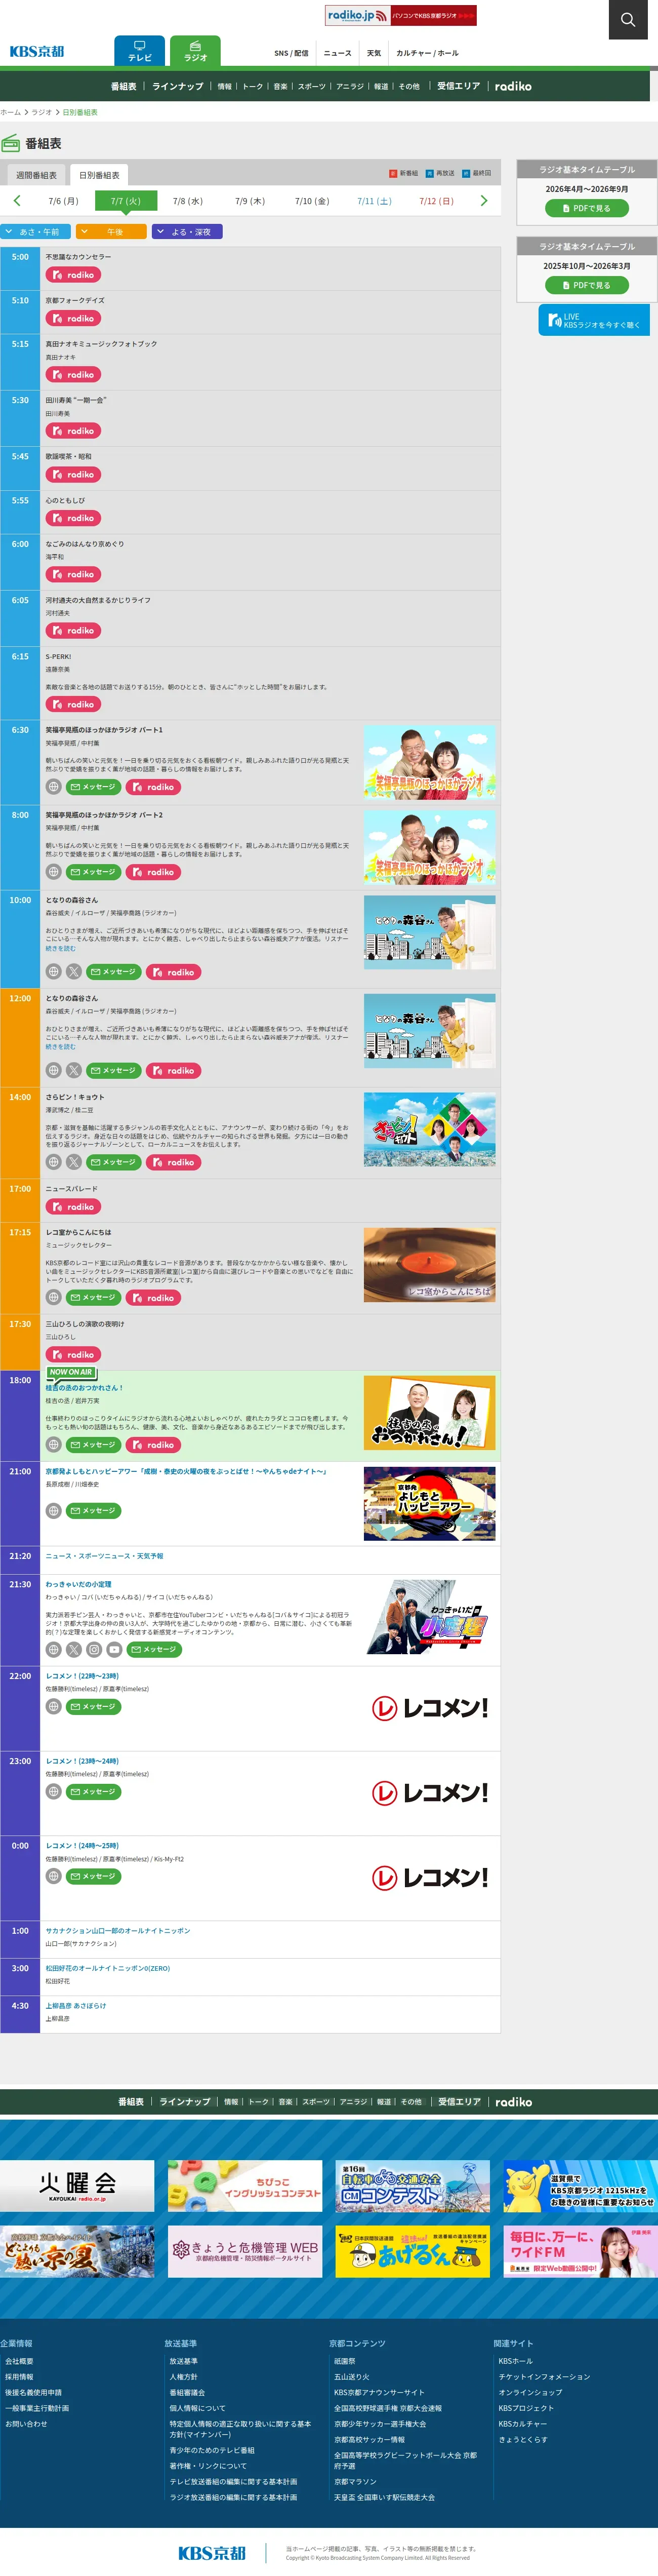Open the X icon for さらピン！キョウト
Image resolution: width=658 pixels, height=2576 pixels.
pyautogui.click(x=74, y=1162)
